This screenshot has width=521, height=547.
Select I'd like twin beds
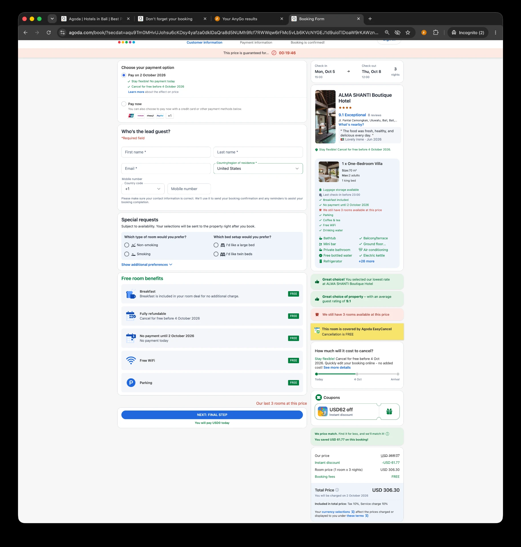pyautogui.click(x=216, y=254)
